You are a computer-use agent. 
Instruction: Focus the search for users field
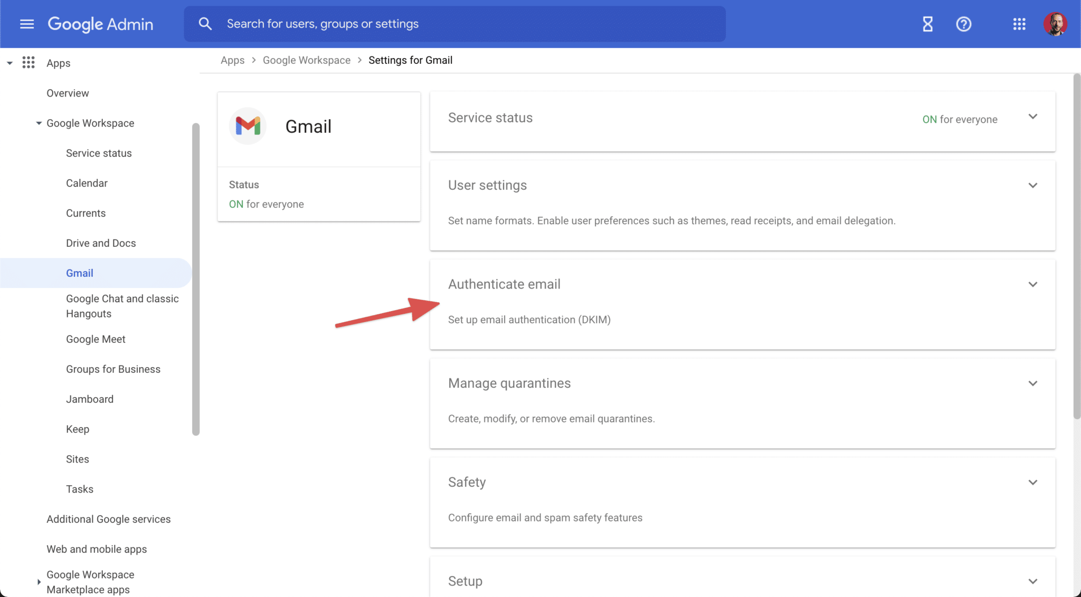(454, 24)
